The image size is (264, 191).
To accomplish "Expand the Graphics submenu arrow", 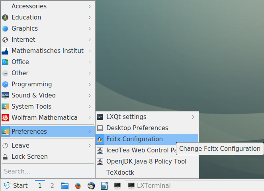I will click(x=90, y=29).
